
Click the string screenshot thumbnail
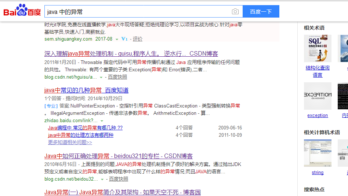pyautogui.click(x=318, y=153)
